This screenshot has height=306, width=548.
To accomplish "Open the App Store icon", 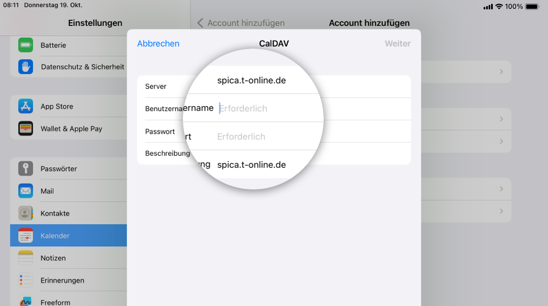I will click(25, 106).
